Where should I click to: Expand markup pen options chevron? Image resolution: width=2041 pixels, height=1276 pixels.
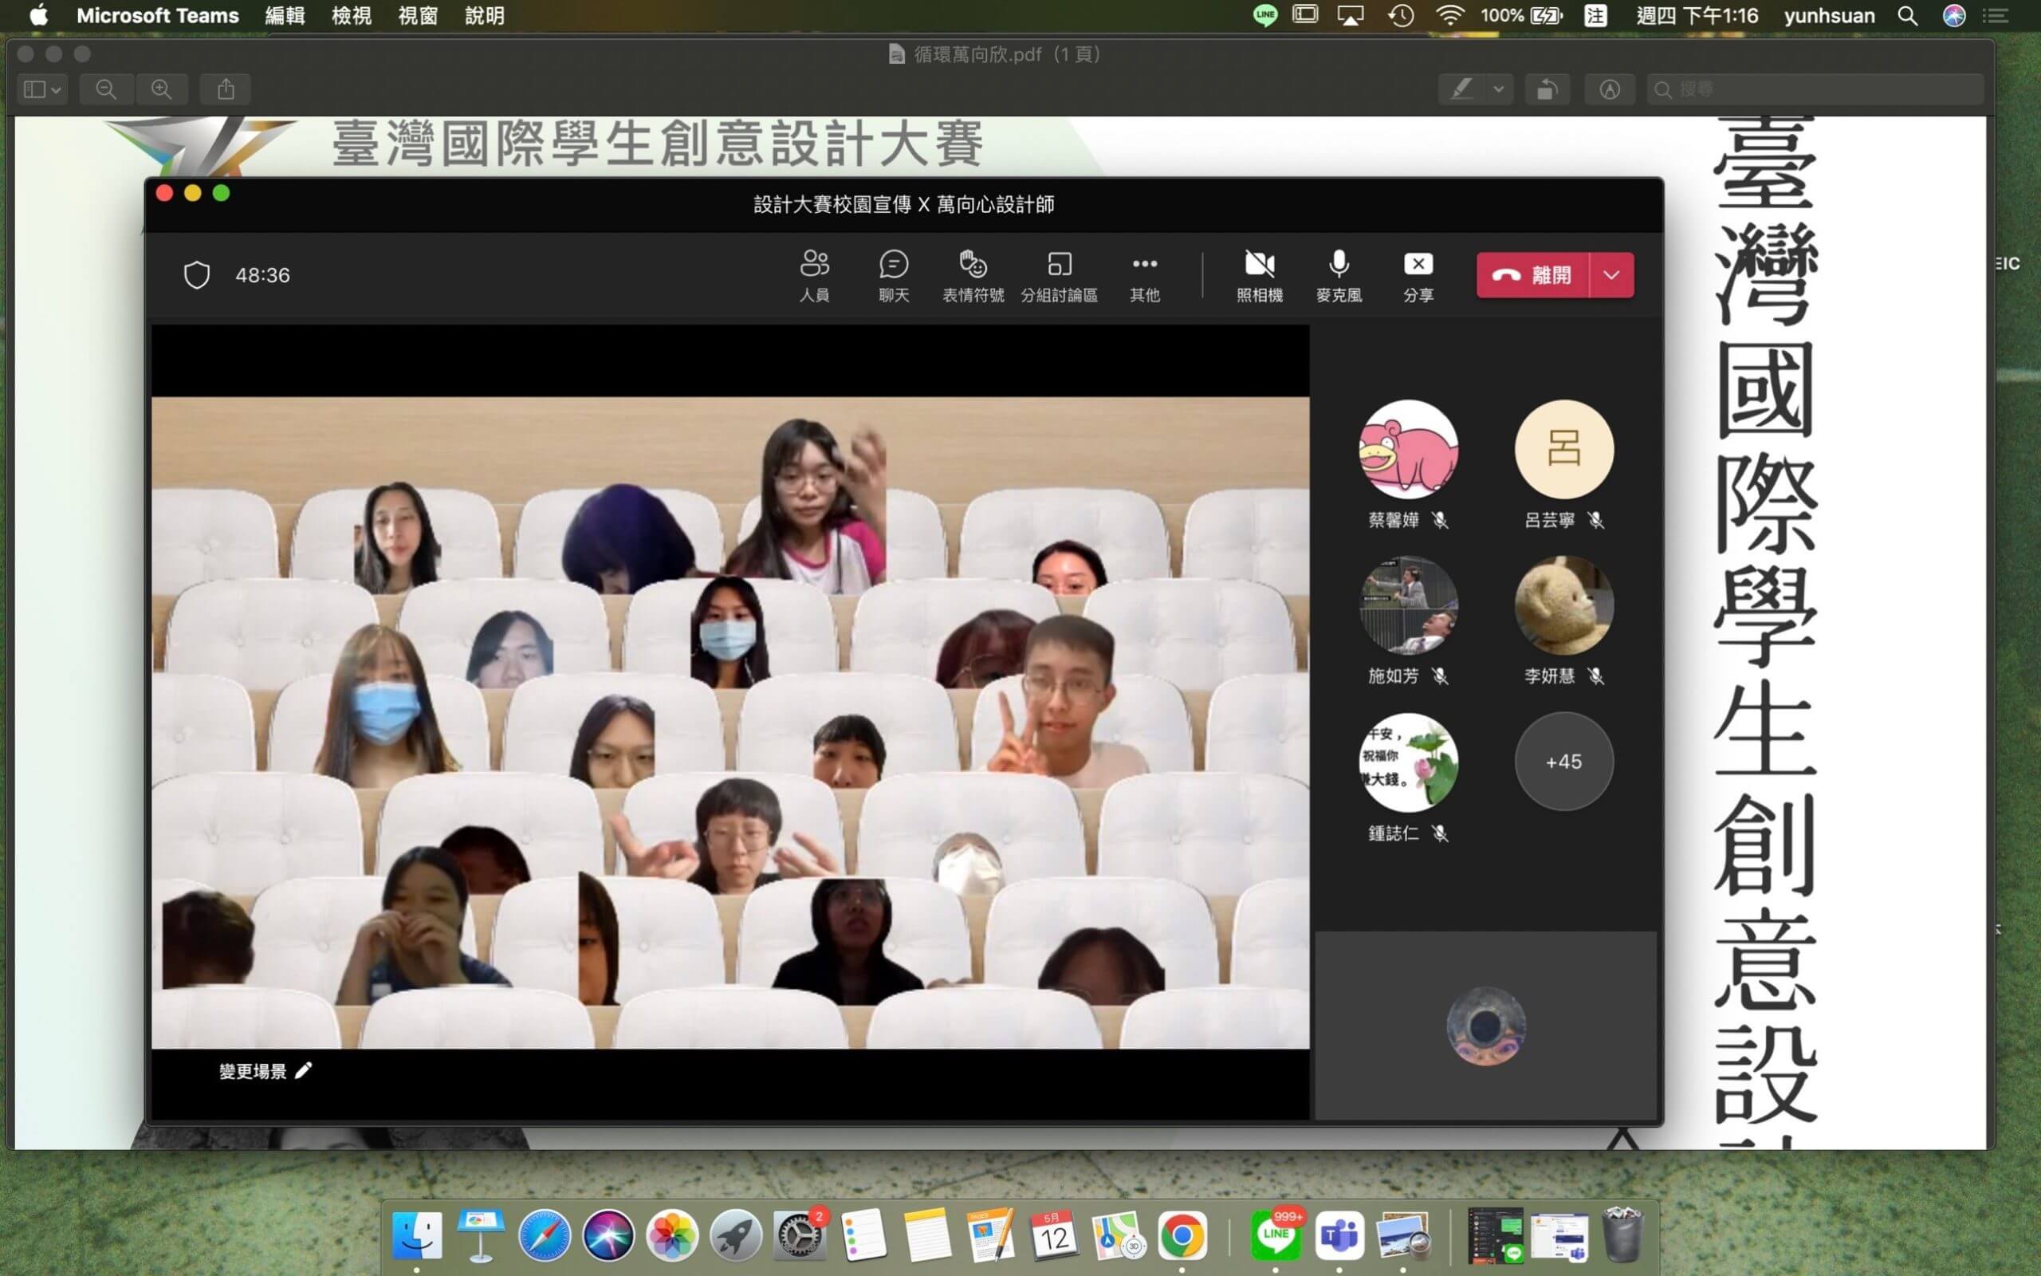[x=1499, y=89]
